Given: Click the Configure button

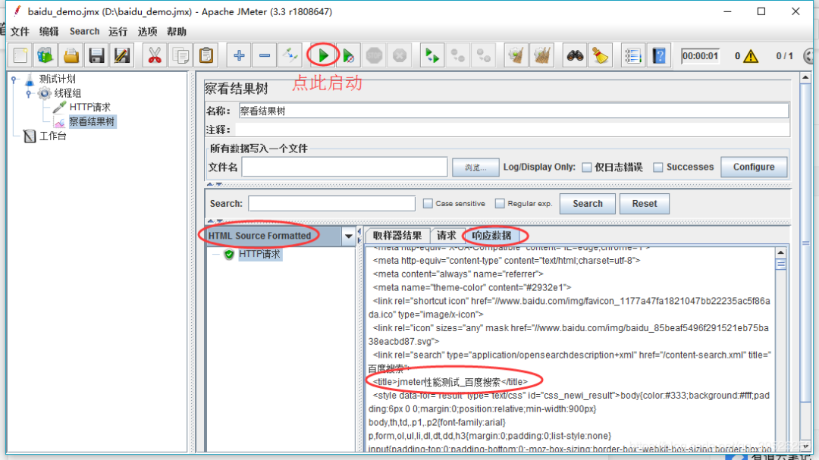Looking at the screenshot, I should pyautogui.click(x=753, y=167).
